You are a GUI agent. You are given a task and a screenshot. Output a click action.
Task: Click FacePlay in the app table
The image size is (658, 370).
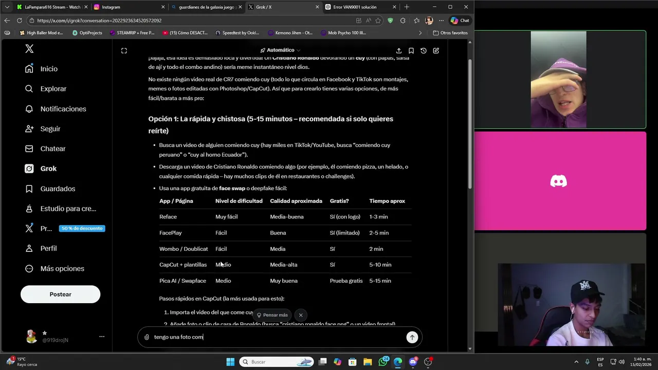(x=170, y=233)
